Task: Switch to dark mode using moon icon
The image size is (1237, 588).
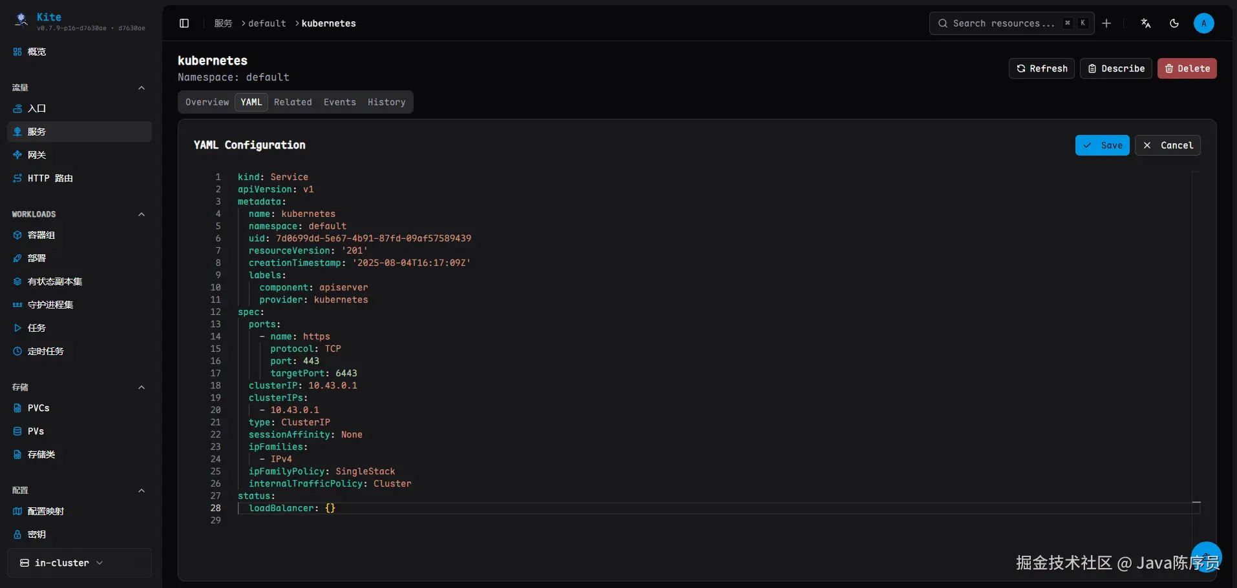Action: [x=1174, y=23]
